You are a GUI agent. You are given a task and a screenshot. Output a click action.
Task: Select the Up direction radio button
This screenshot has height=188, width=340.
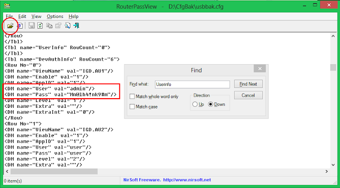click(x=195, y=104)
